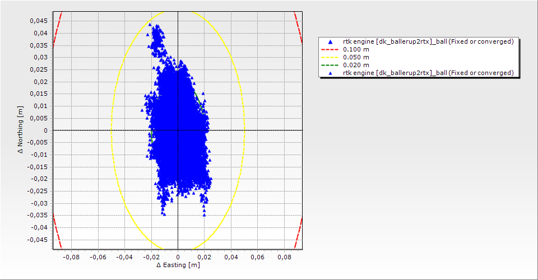Click the 0,04 easting axis label
Screen dimensions: 538x280
coord(231,257)
